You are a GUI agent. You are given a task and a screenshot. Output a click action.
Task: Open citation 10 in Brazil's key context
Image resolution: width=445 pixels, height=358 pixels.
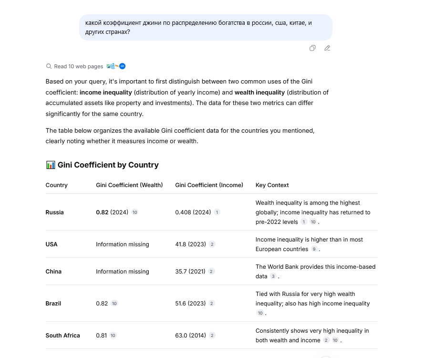click(x=260, y=313)
